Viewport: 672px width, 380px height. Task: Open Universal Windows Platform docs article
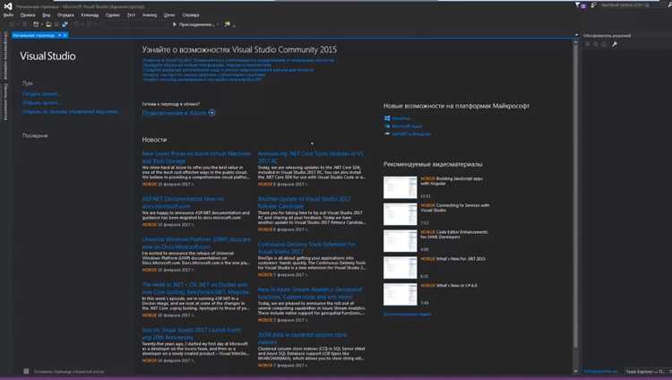[x=196, y=243]
